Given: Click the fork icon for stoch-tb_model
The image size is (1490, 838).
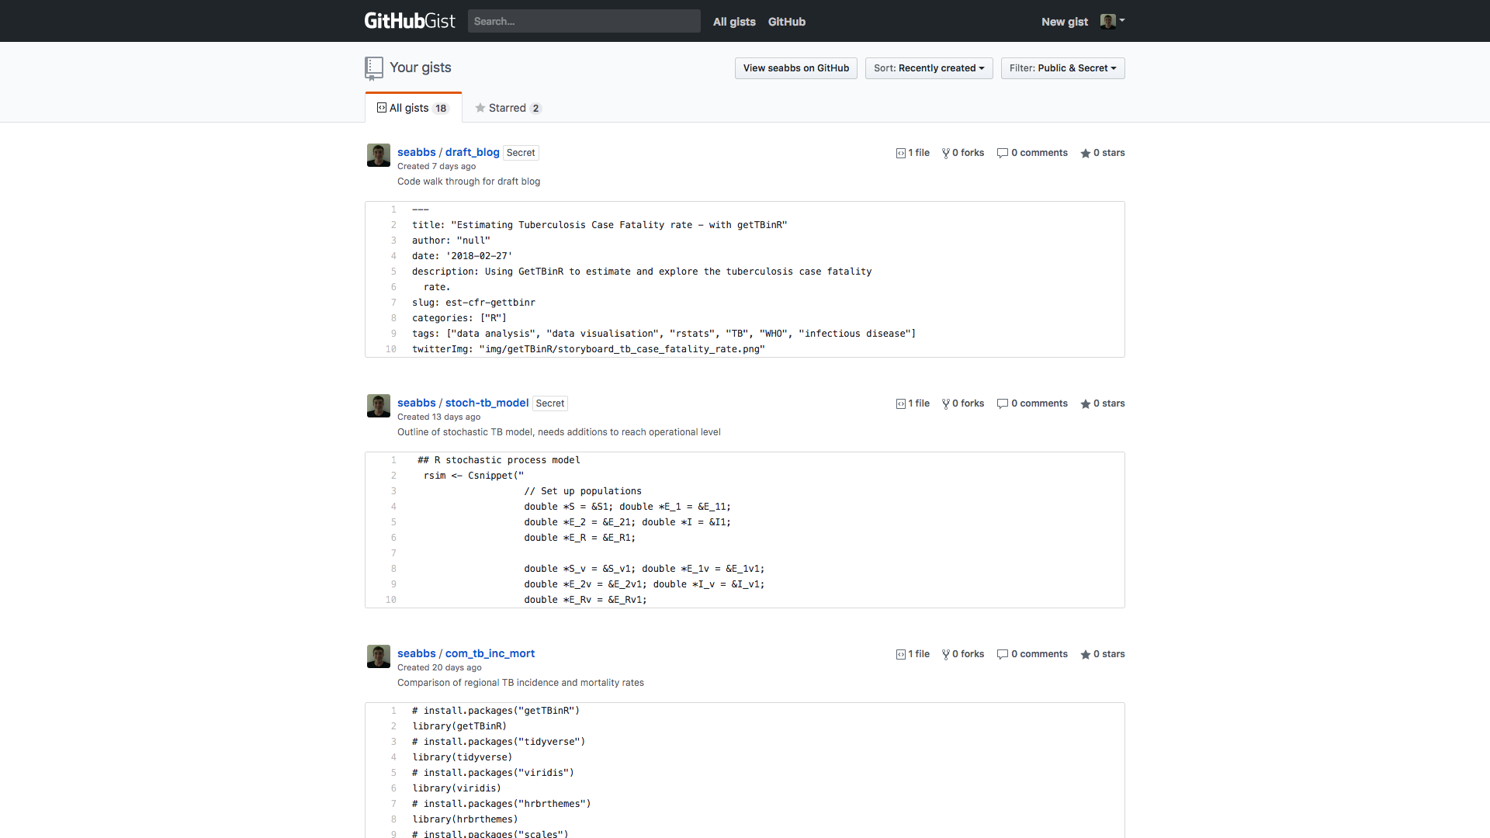Looking at the screenshot, I should click(945, 403).
